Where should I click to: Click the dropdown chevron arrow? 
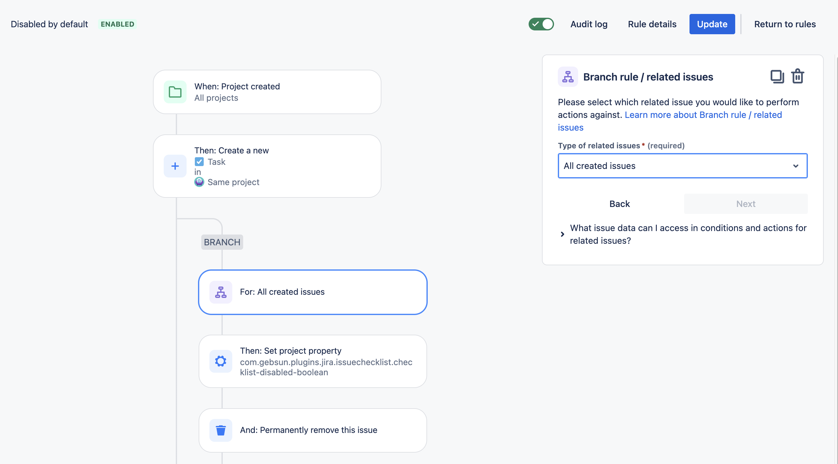pos(795,166)
